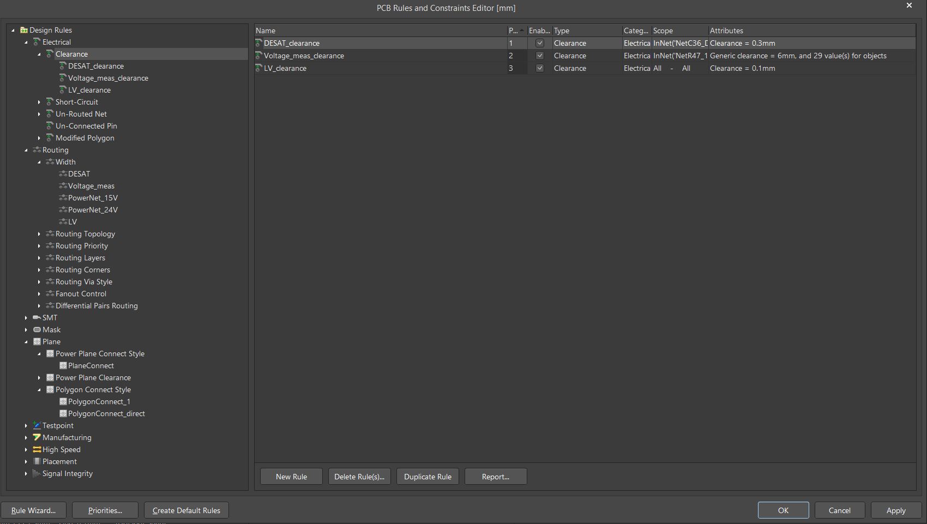Viewport: 927px width, 524px height.
Task: Uncheck the Voltage_meas_clearance enabled box
Action: click(x=540, y=56)
